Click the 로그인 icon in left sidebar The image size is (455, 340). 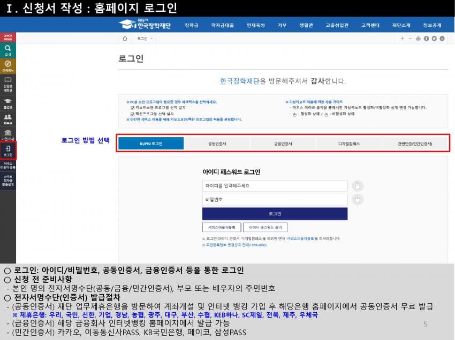7,151
